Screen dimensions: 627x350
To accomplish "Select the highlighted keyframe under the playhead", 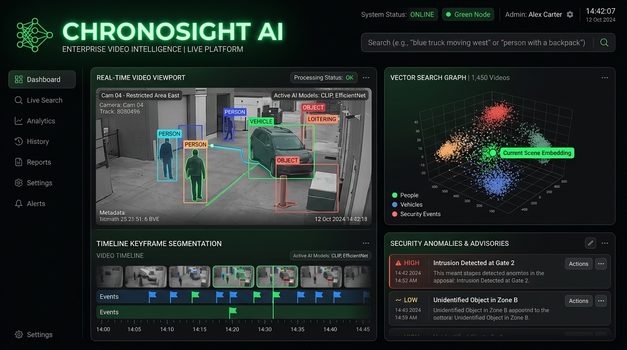I will point(277,277).
